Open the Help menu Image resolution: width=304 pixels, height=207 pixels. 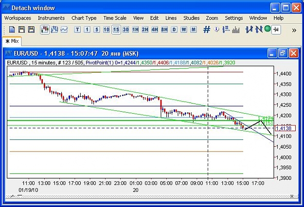tap(278, 18)
